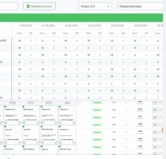This screenshot has width=166, height=159.
Task: Click Урок subheader under 17.09.2020
Action: point(19,33)
